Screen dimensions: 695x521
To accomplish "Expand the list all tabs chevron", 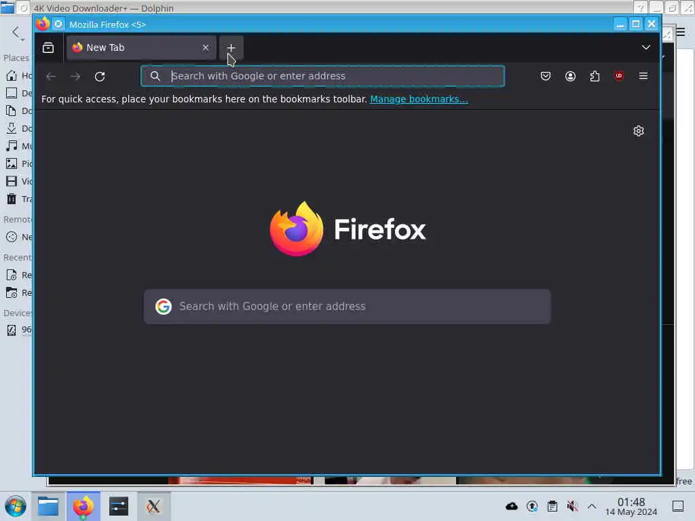I will pyautogui.click(x=646, y=47).
